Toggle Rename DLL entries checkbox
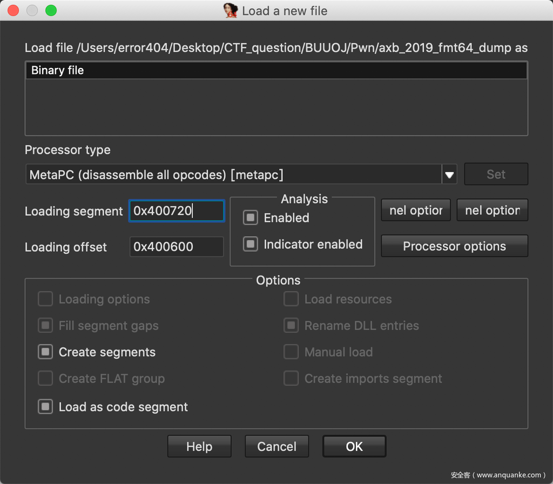 (x=291, y=326)
